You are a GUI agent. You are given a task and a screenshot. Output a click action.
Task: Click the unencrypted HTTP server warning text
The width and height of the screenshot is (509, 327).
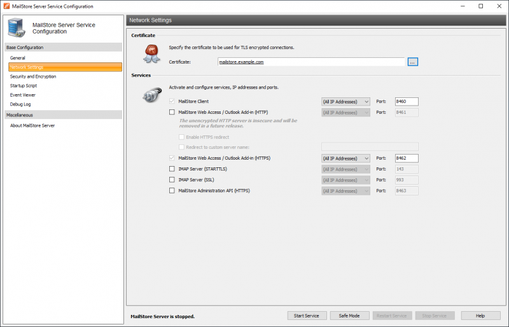coord(238,123)
